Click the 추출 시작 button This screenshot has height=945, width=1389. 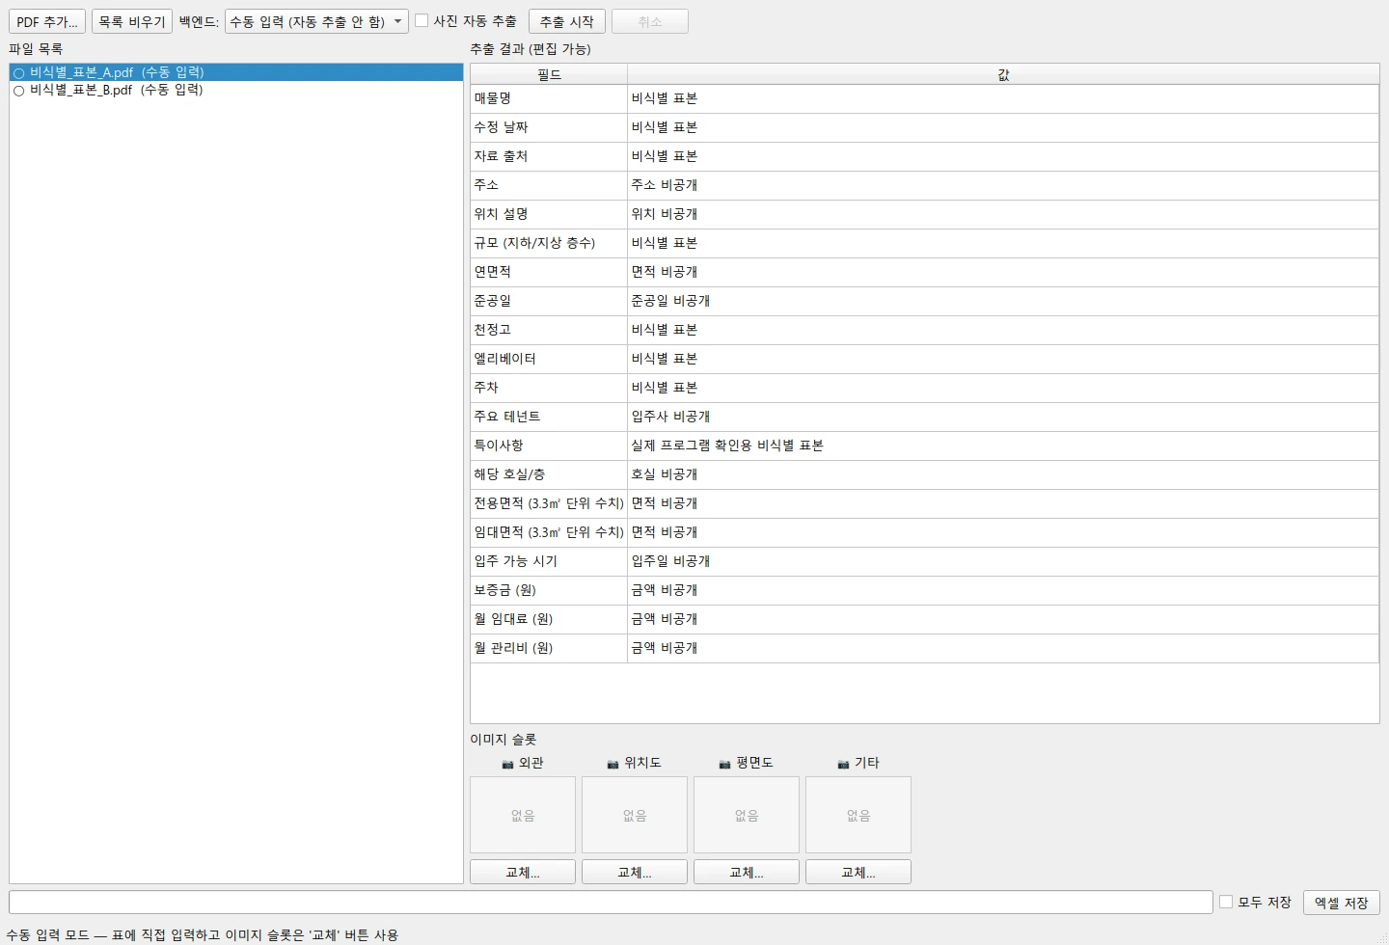click(567, 21)
